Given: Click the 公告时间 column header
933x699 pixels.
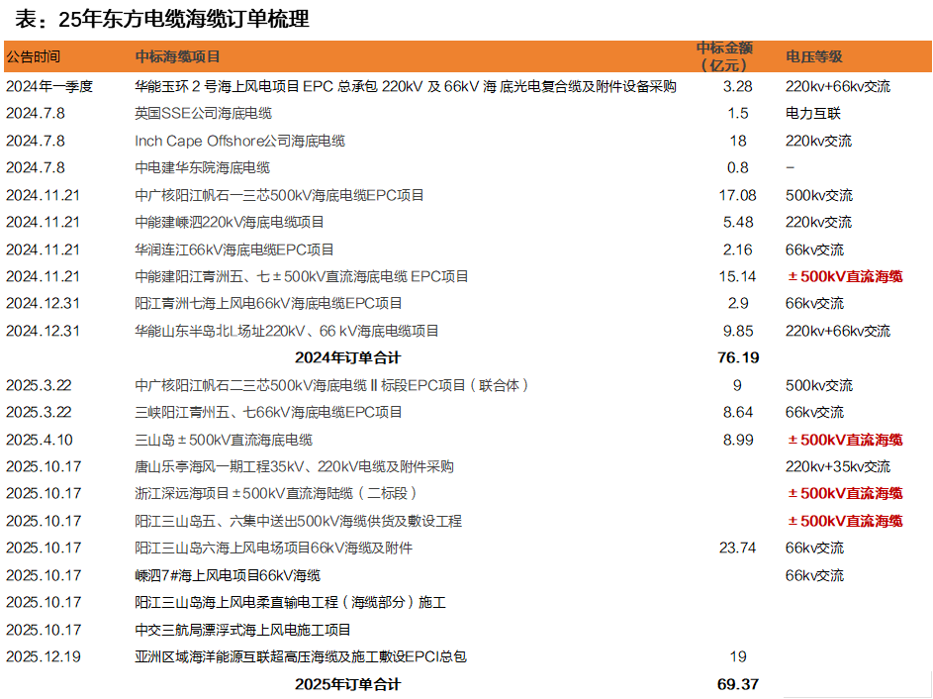Looking at the screenshot, I should click(33, 57).
